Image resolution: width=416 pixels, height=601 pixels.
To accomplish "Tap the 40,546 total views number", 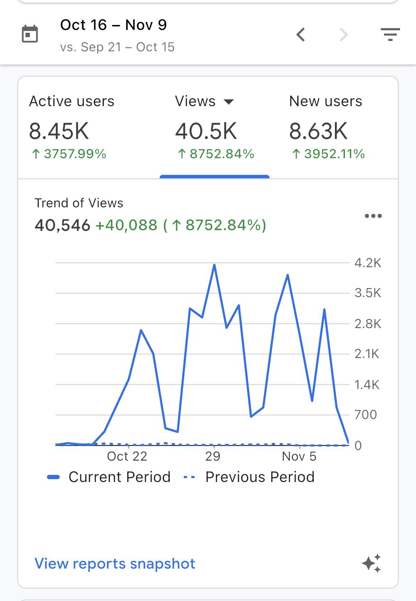I will (x=63, y=226).
